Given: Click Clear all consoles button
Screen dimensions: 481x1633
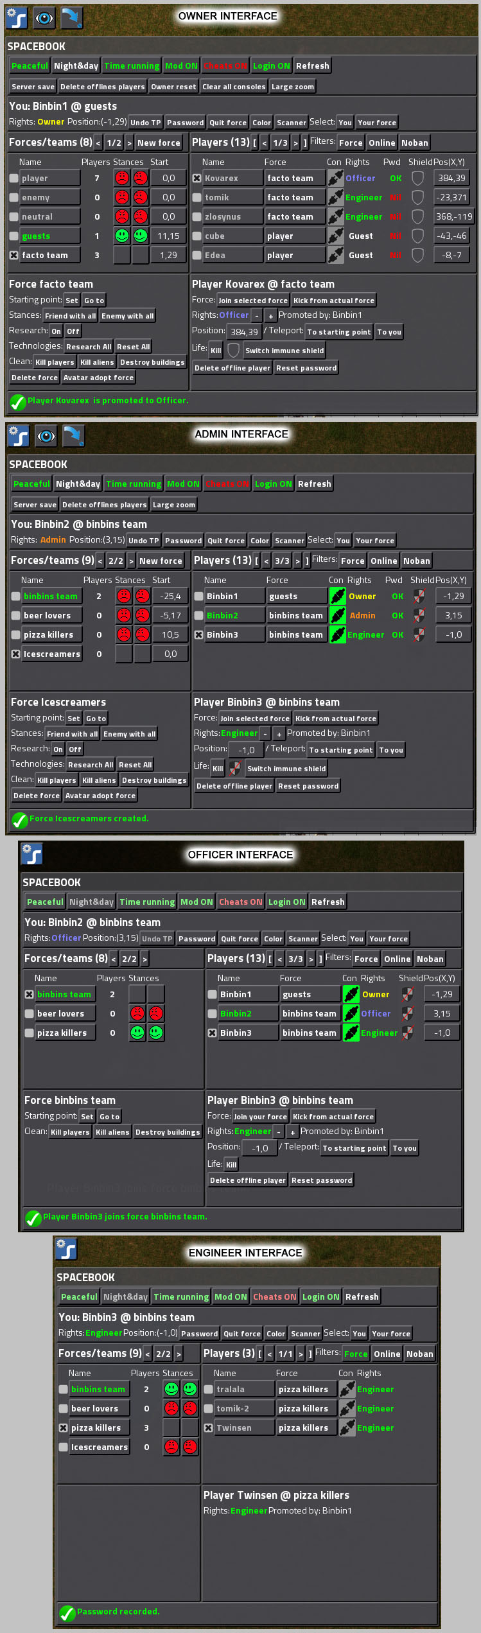Looking at the screenshot, I should point(234,87).
